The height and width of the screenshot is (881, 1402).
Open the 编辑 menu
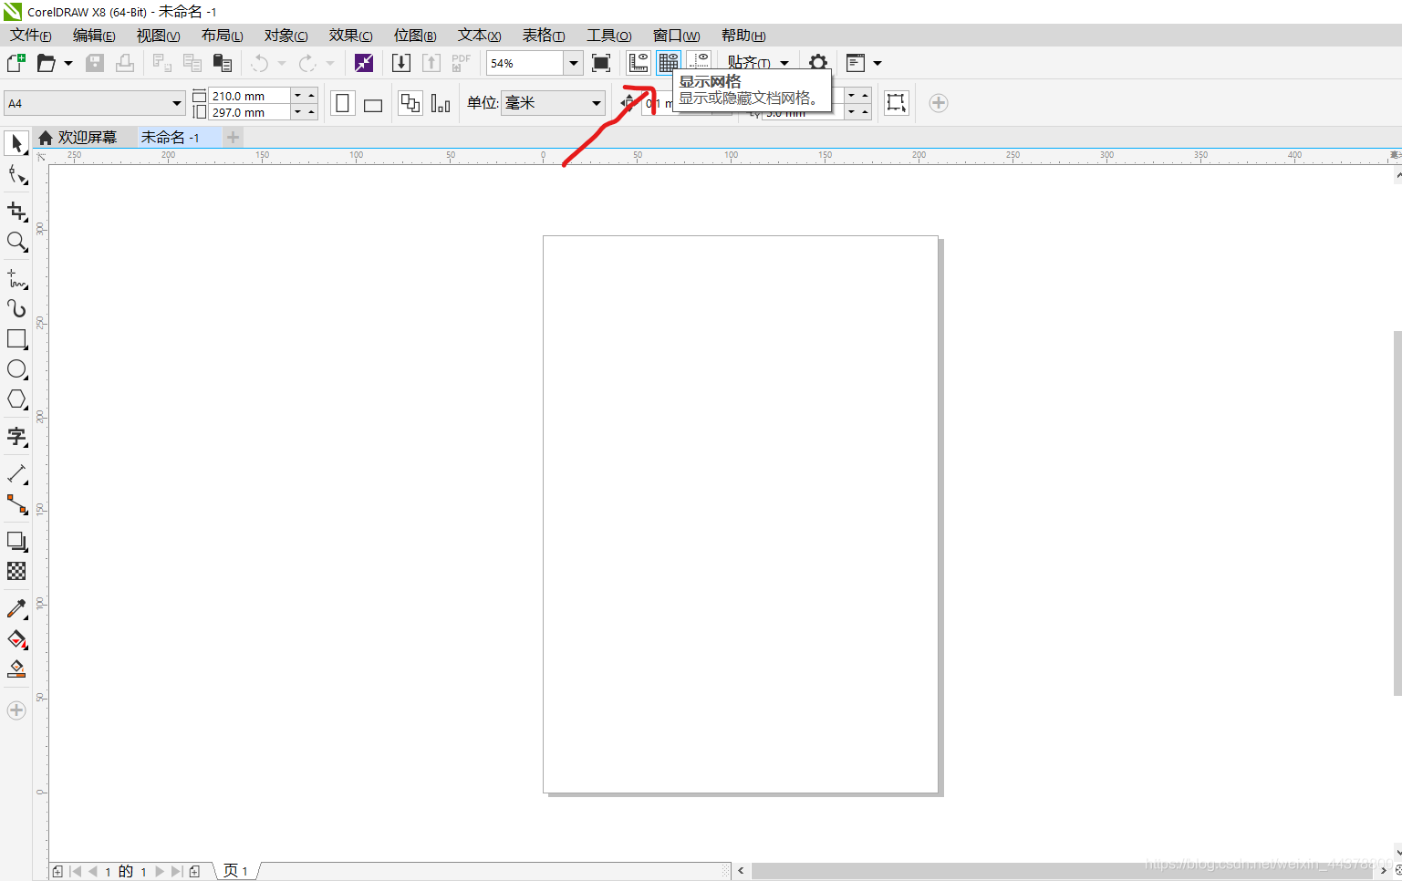click(94, 36)
